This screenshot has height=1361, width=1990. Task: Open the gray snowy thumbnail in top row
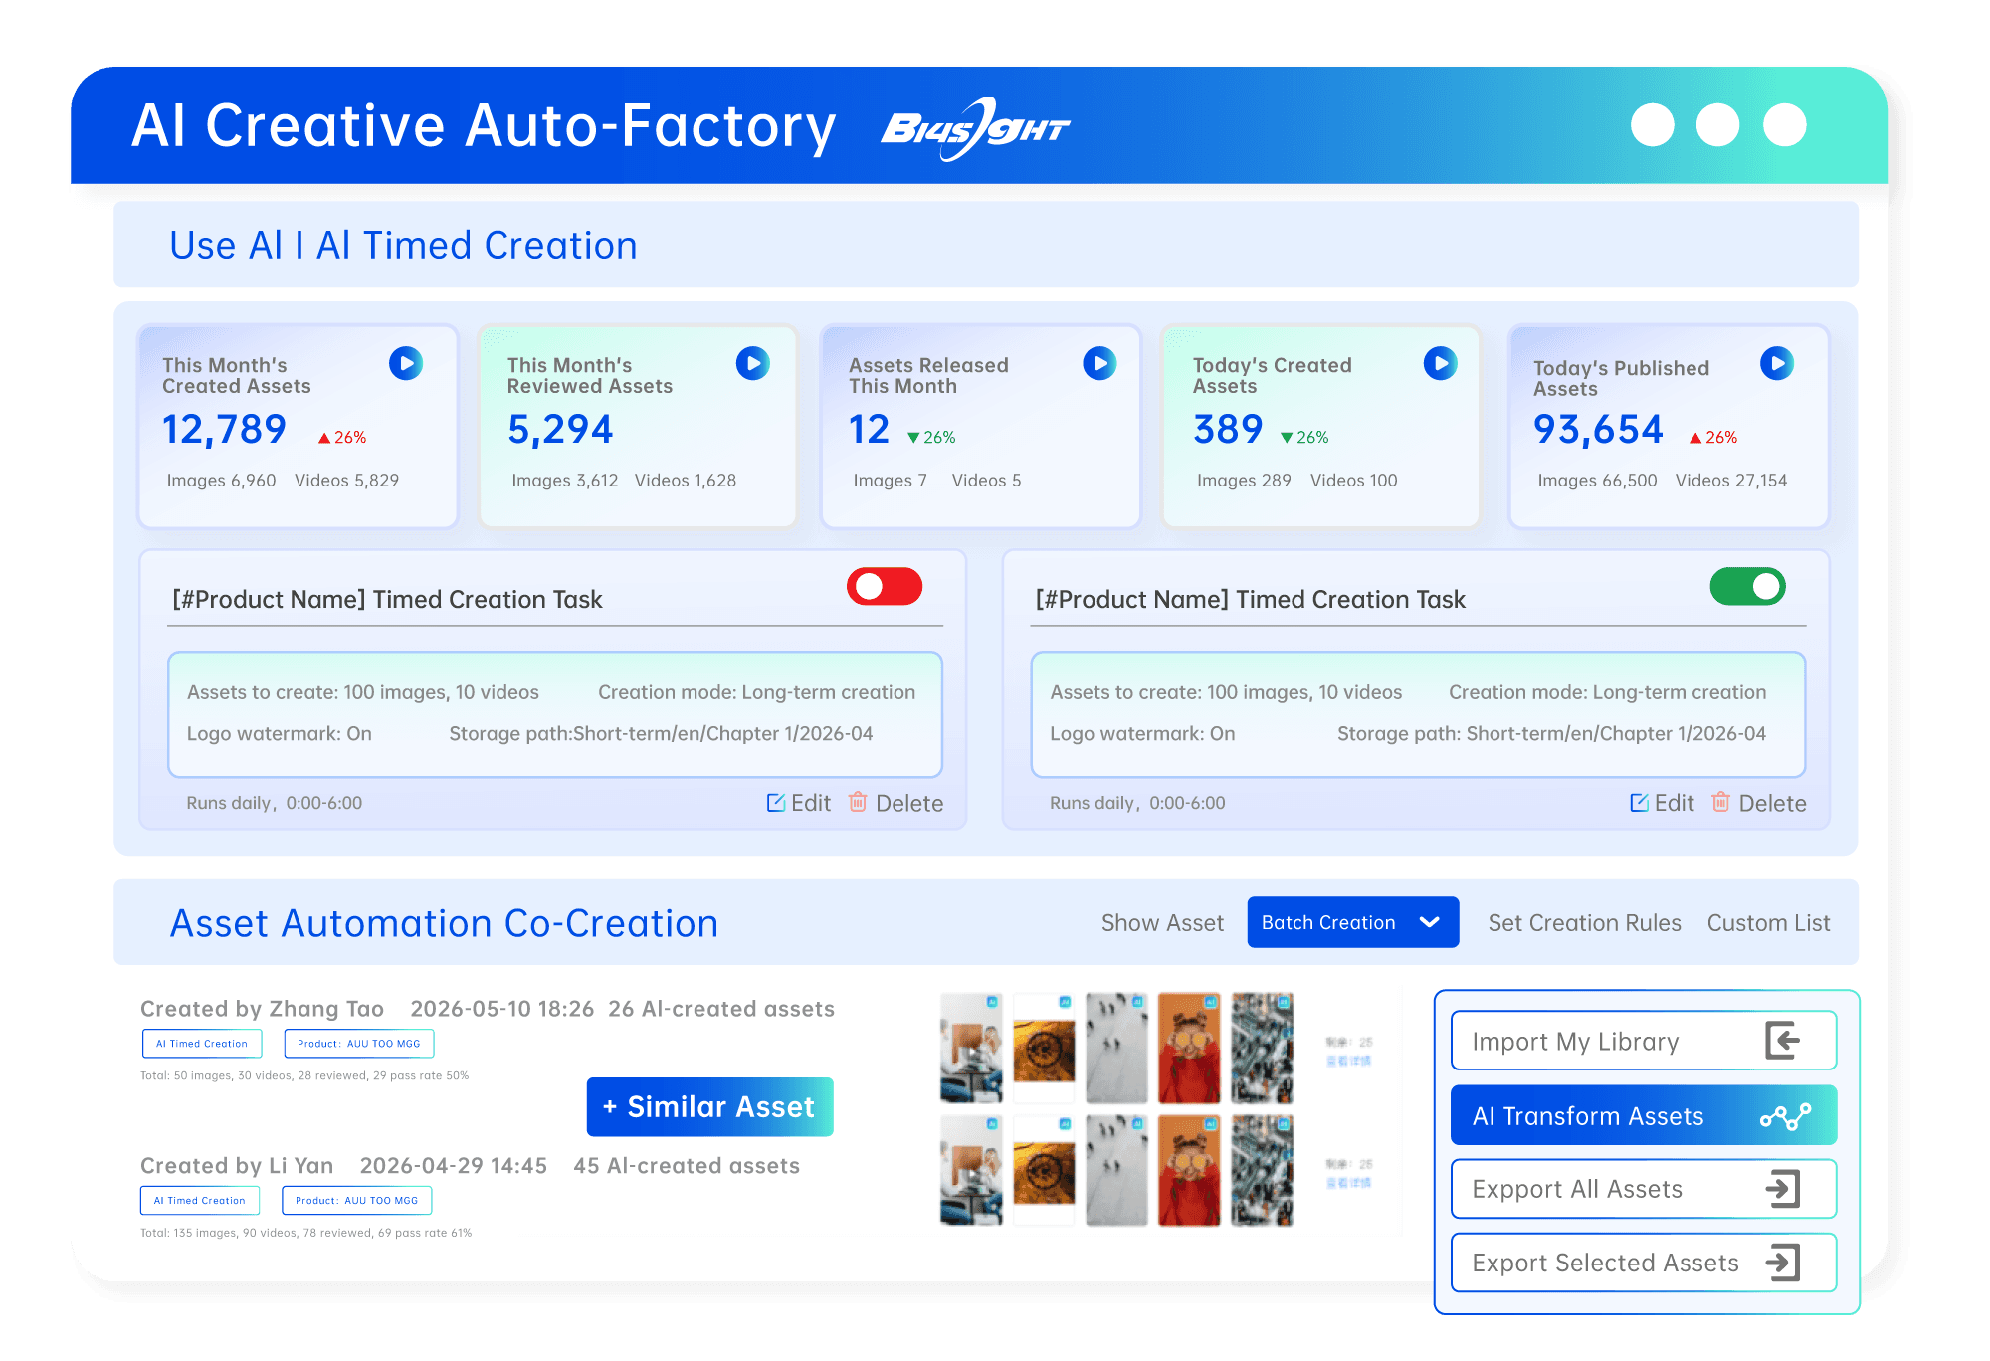pyautogui.click(x=1116, y=1048)
